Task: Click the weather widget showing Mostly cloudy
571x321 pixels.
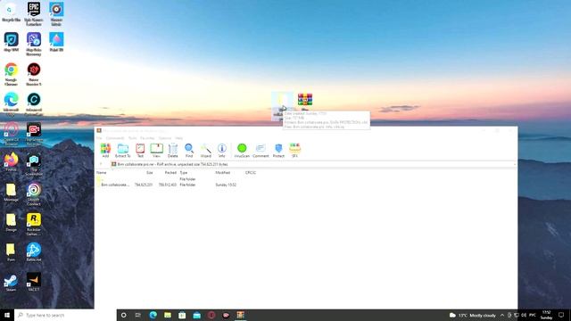Action: click(x=473, y=315)
